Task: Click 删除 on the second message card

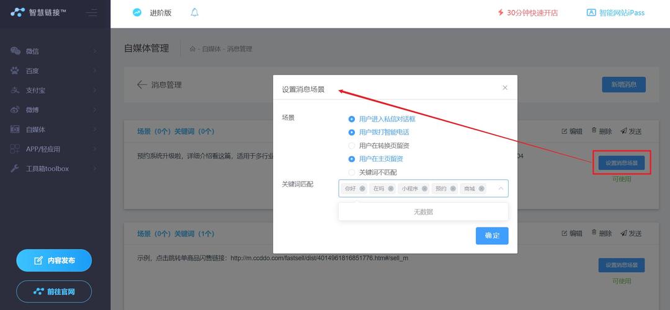Action: (602, 234)
